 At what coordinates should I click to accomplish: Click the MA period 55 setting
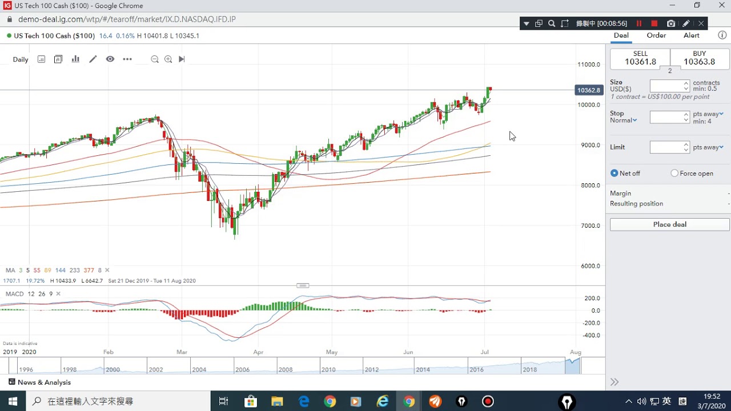(x=37, y=270)
